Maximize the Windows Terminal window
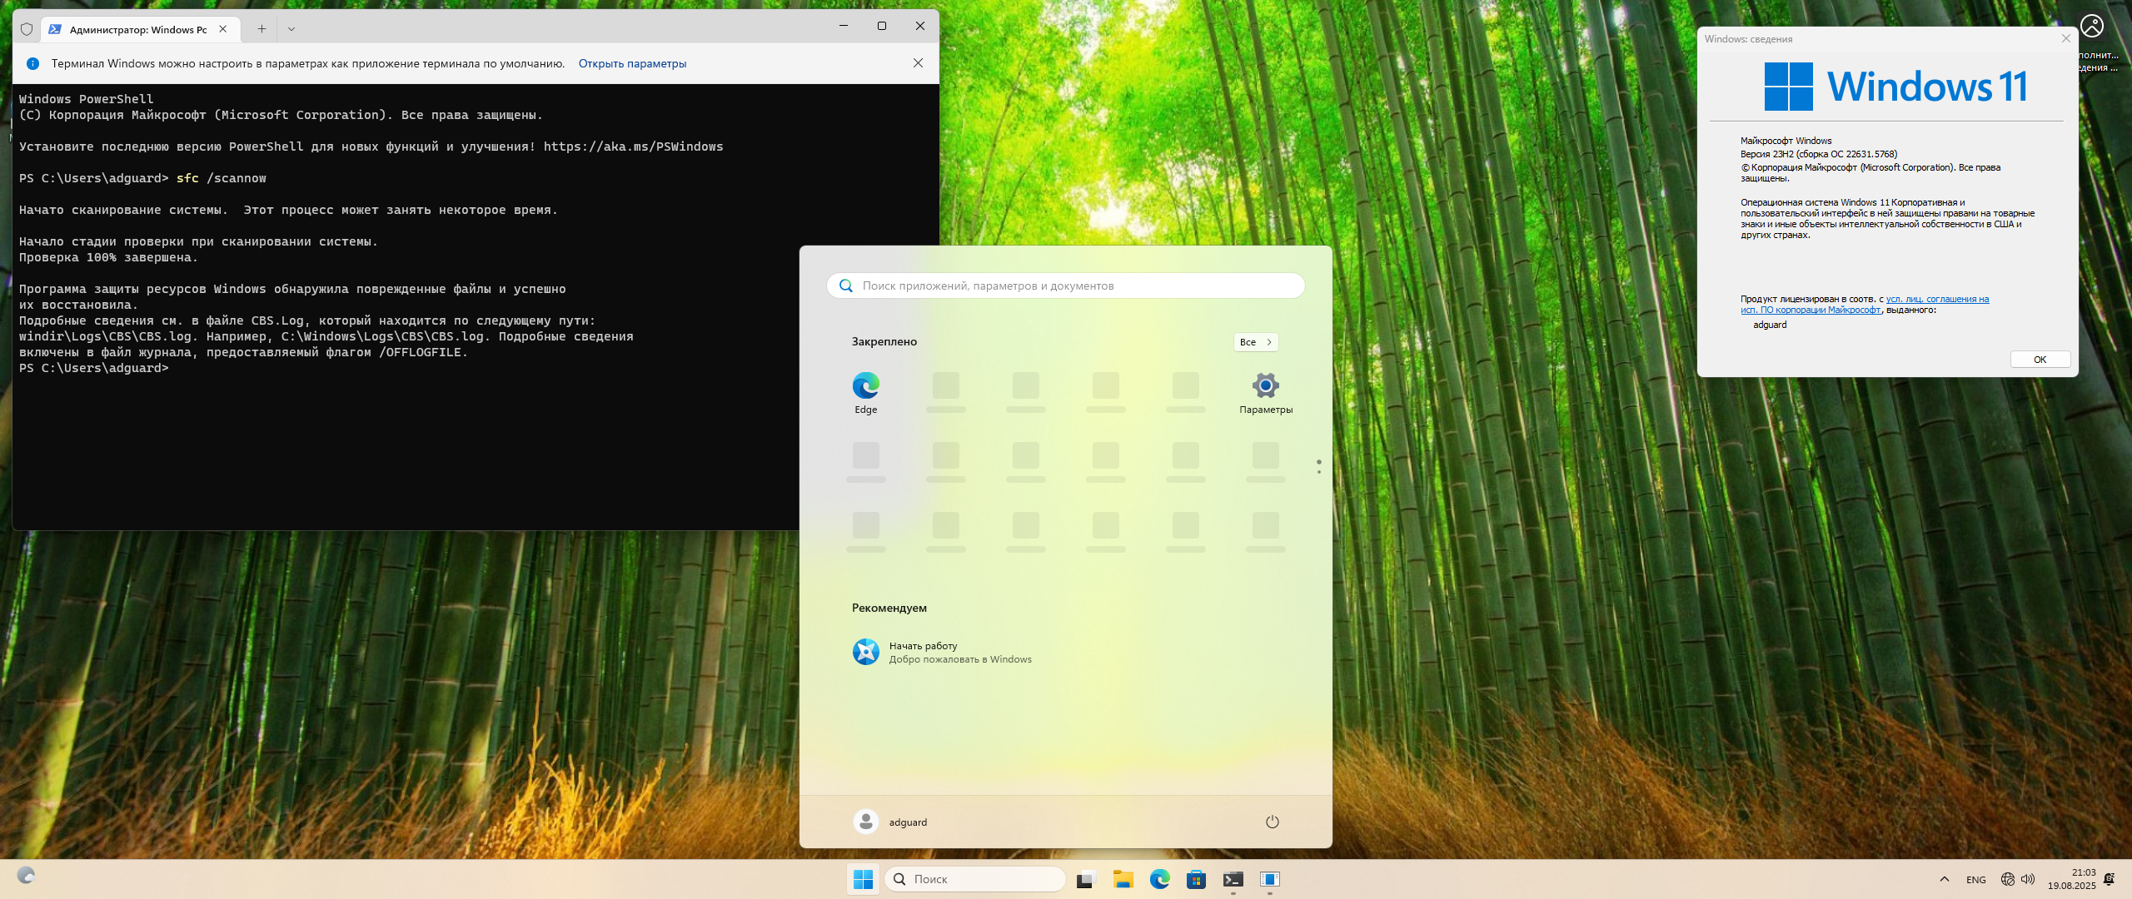This screenshot has height=899, width=2132. [882, 26]
